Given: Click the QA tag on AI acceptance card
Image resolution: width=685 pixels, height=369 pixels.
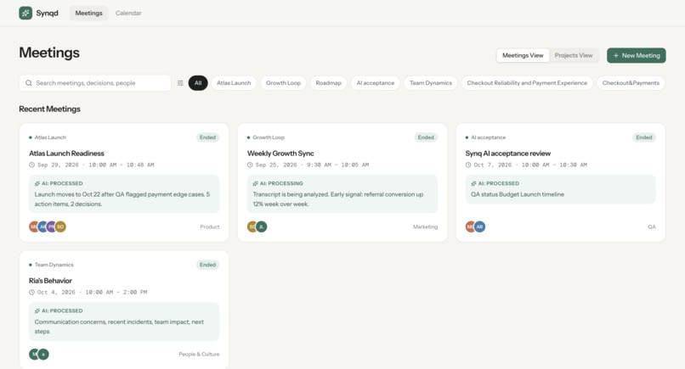Looking at the screenshot, I should pyautogui.click(x=652, y=226).
